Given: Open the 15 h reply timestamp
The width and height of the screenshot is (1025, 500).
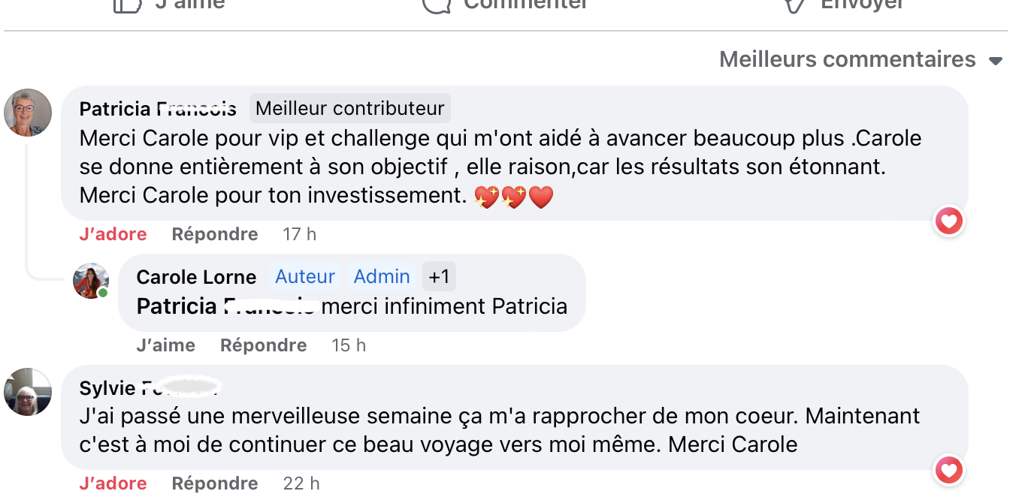Looking at the screenshot, I should coord(349,345).
